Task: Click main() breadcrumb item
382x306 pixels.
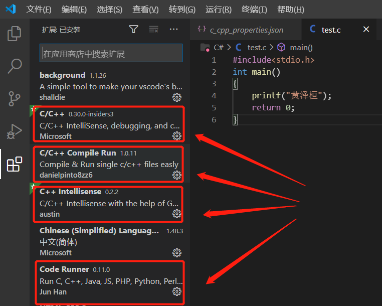Action: click(301, 48)
